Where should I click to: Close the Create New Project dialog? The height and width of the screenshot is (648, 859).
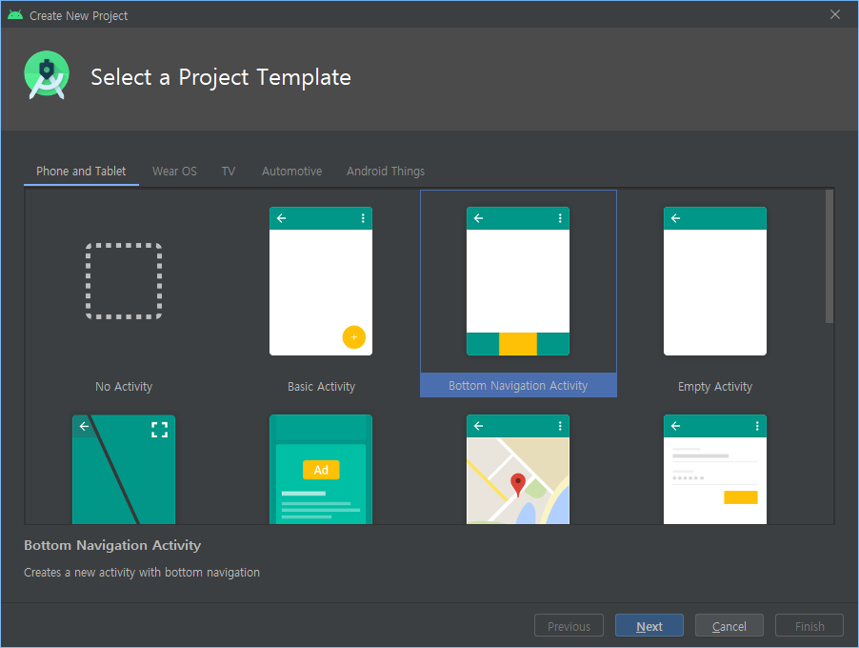[x=835, y=15]
